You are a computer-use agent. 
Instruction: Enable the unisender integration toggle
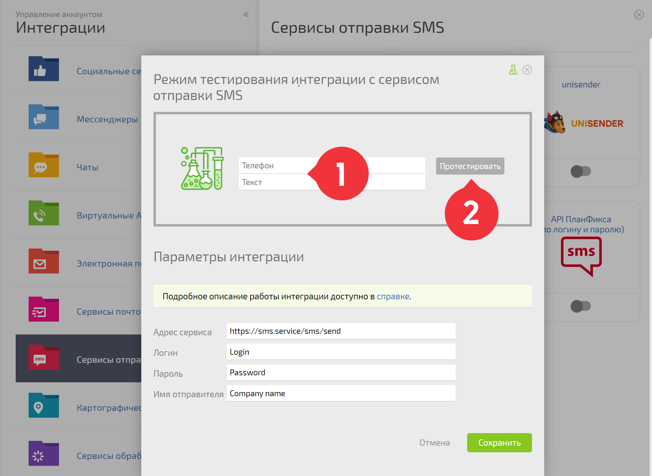[580, 171]
